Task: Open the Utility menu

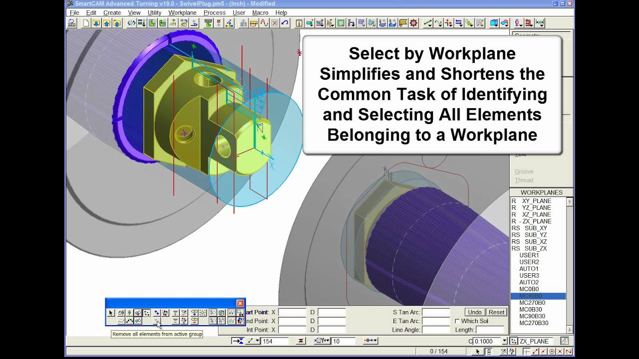Action: (154, 12)
